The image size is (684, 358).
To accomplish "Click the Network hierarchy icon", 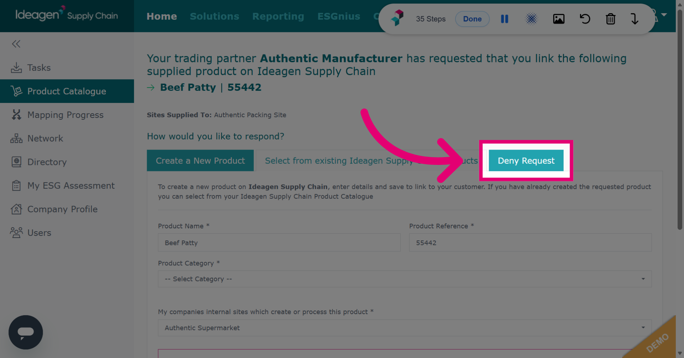I will pyautogui.click(x=16, y=138).
